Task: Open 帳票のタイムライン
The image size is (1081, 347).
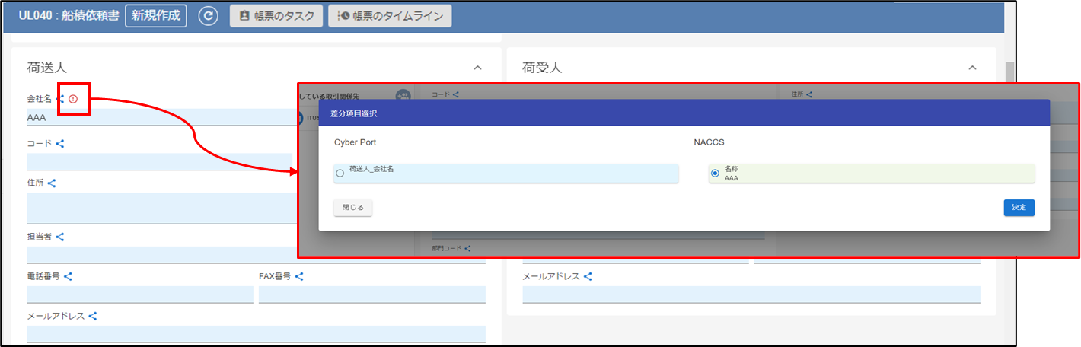Action: click(390, 16)
